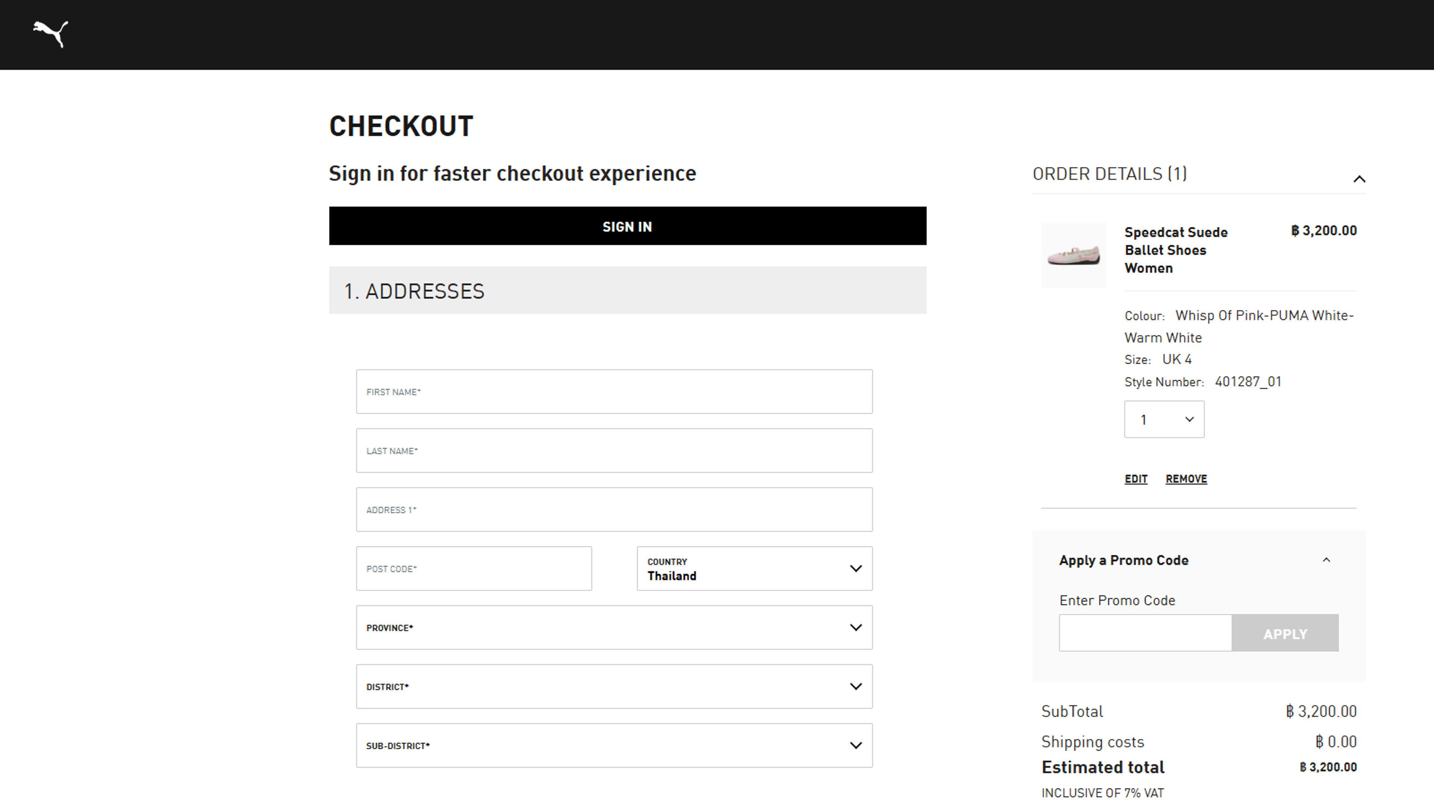Click the Last Name input field
This screenshot has height=806, width=1434.
pyautogui.click(x=614, y=450)
